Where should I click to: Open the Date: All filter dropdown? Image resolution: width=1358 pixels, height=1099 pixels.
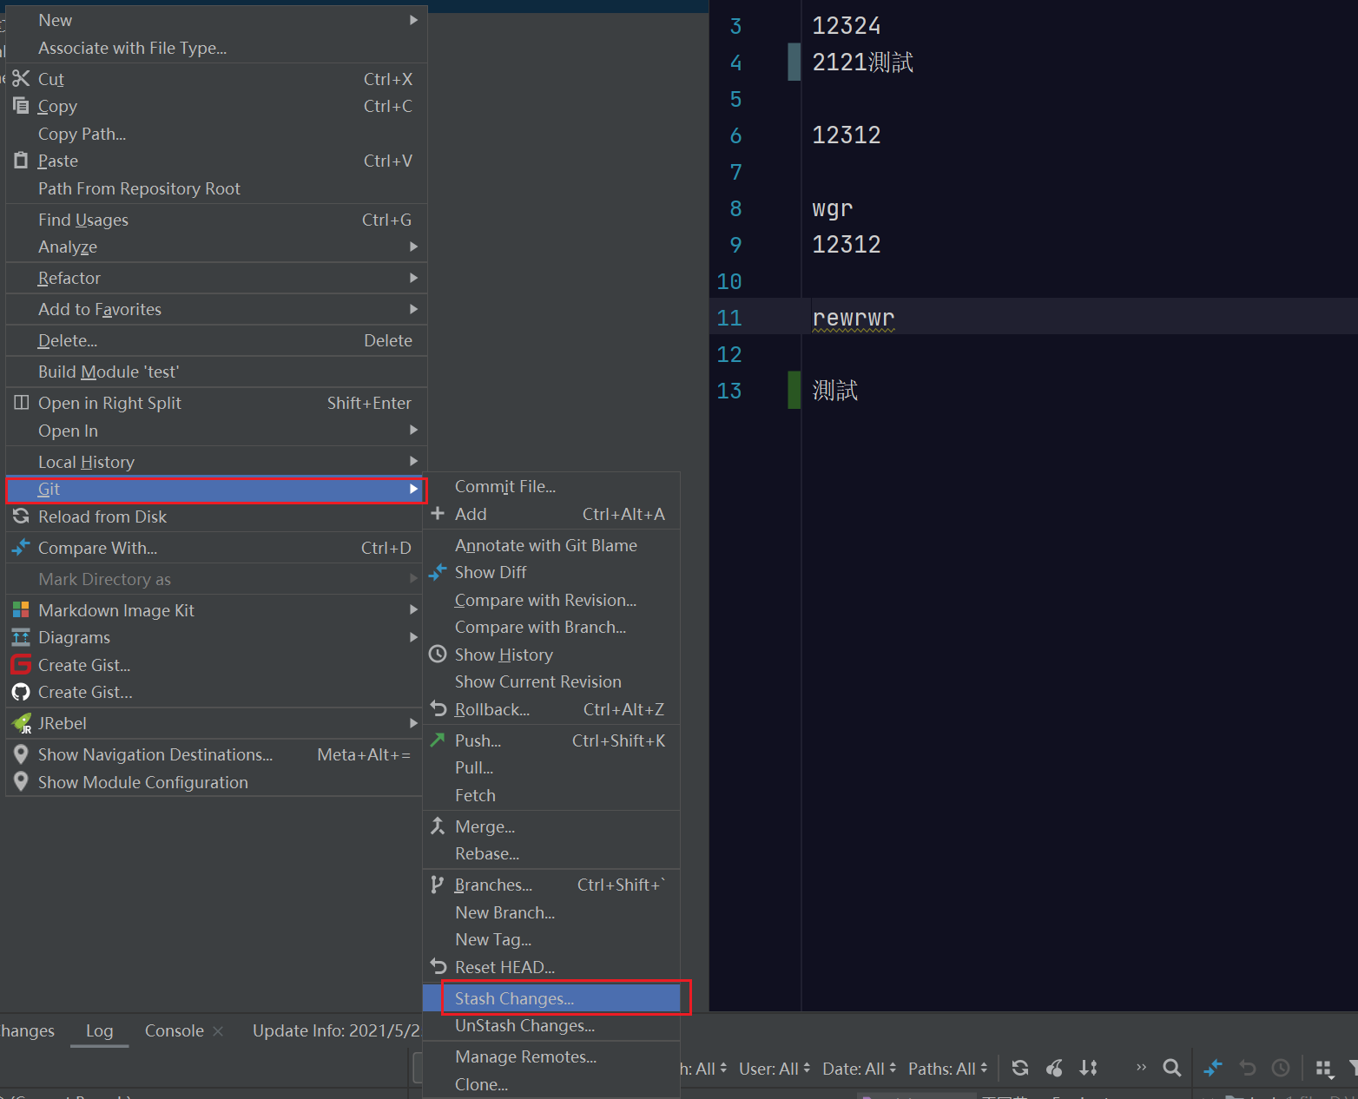pyautogui.click(x=857, y=1068)
